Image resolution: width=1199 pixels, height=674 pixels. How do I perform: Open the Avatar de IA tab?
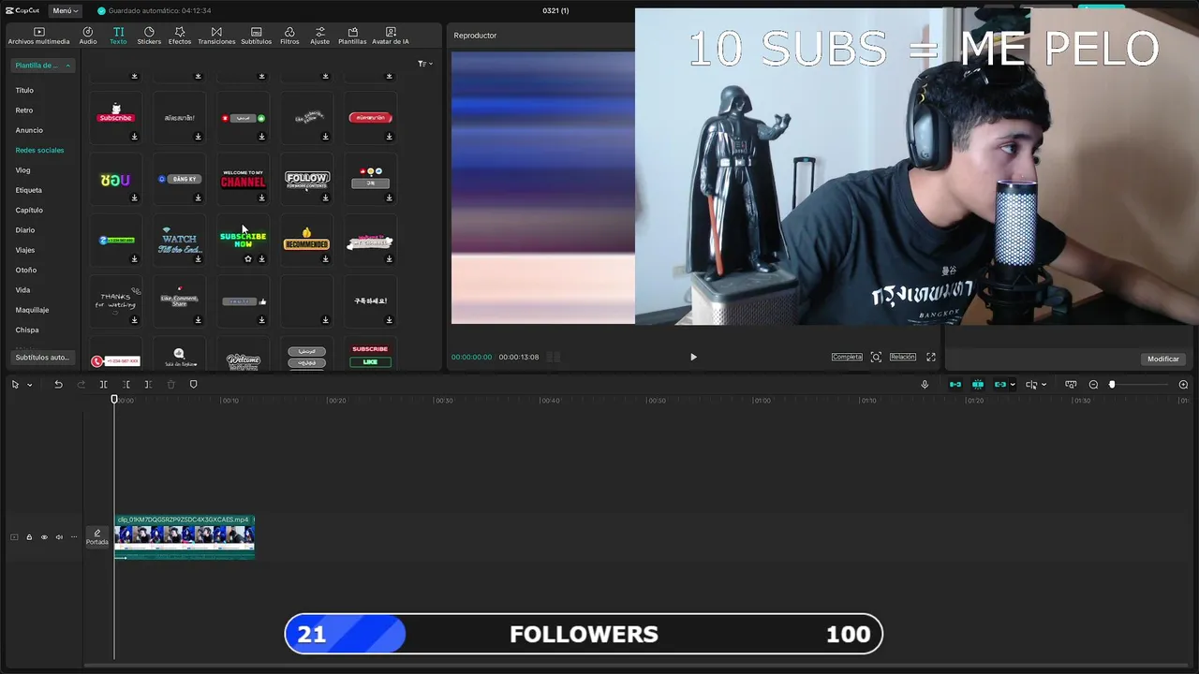click(391, 36)
